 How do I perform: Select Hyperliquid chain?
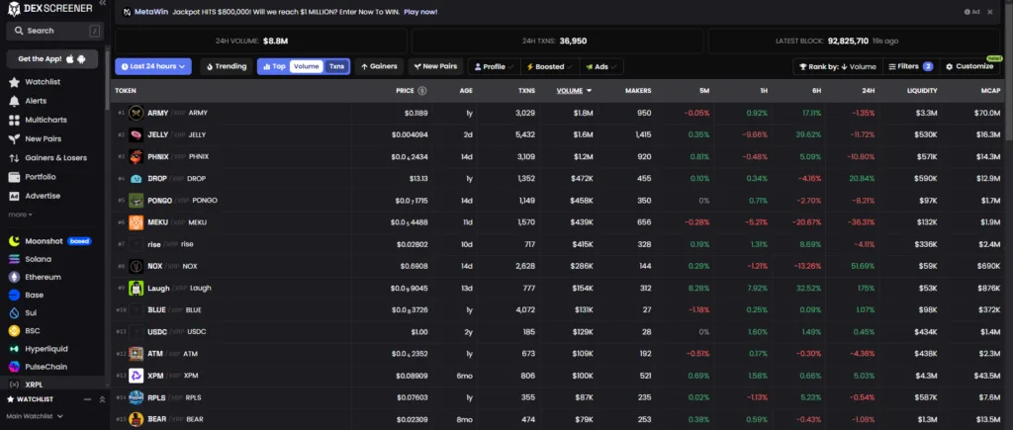pos(46,349)
